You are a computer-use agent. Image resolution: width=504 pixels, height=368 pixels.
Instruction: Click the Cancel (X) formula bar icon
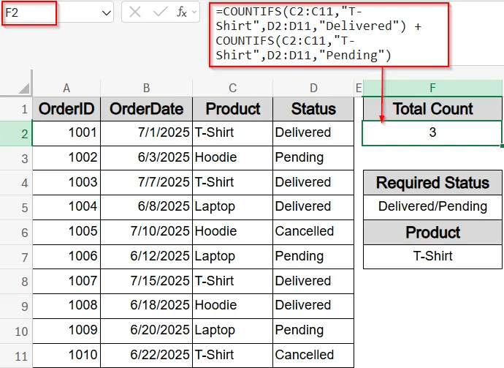tap(135, 12)
